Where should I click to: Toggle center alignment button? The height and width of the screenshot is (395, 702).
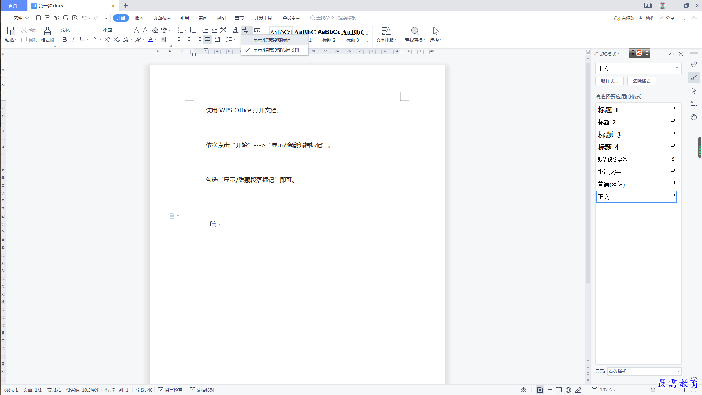[189, 39]
